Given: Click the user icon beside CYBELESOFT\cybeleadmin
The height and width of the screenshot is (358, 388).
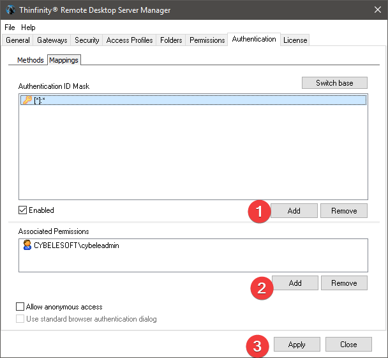Looking at the screenshot, I should coord(27,245).
